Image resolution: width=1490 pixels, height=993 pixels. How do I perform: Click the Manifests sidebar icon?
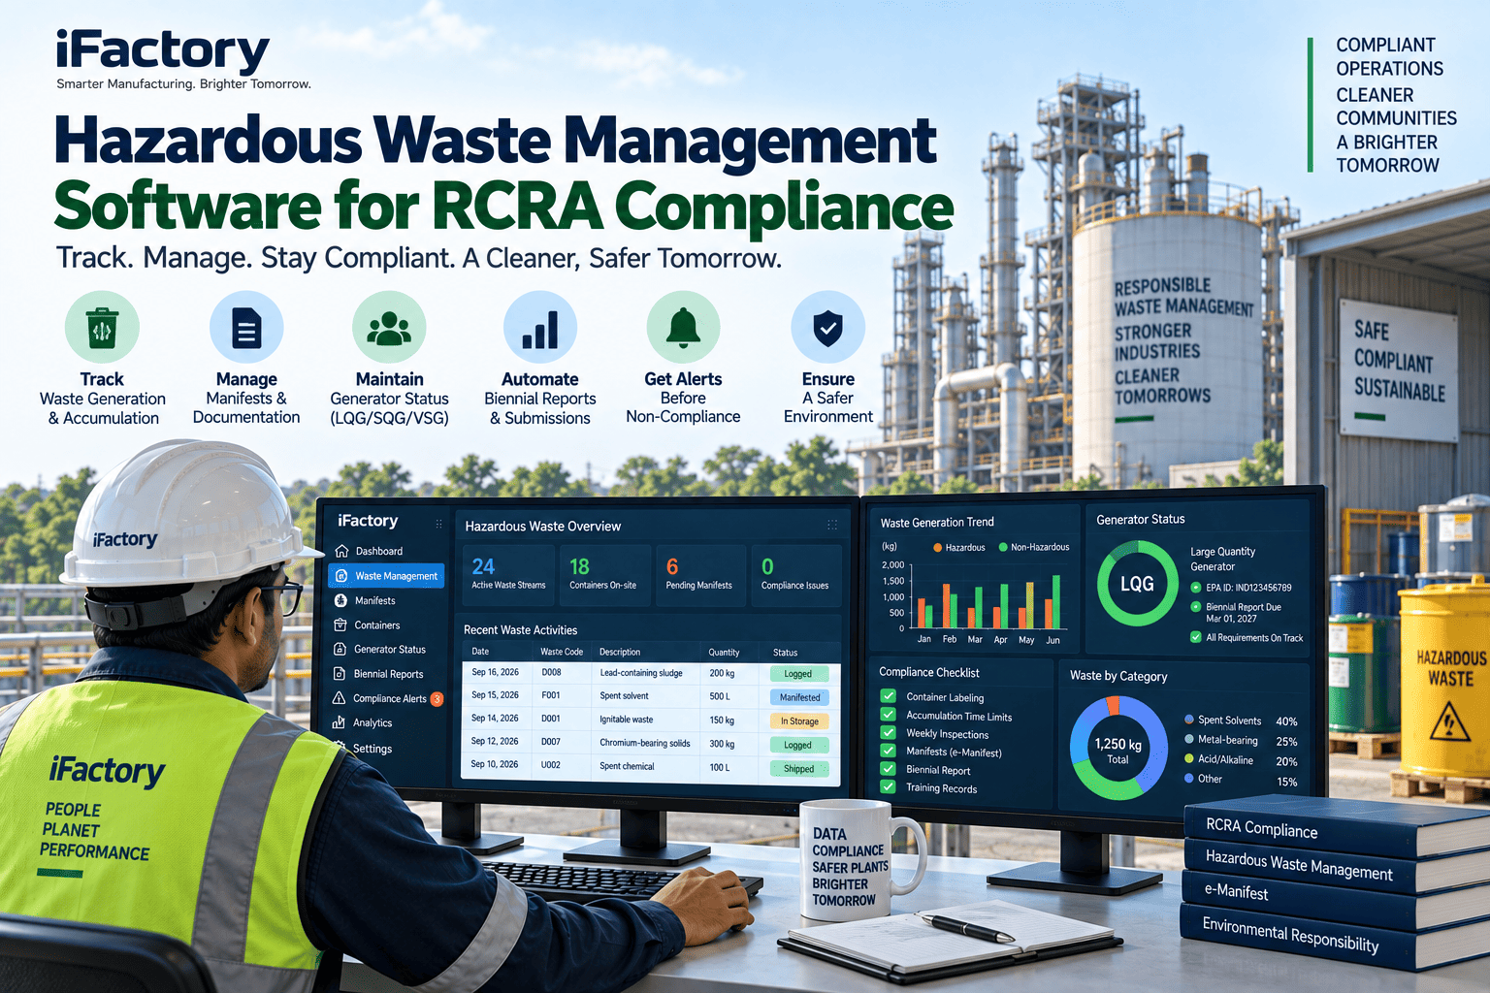pos(340,600)
